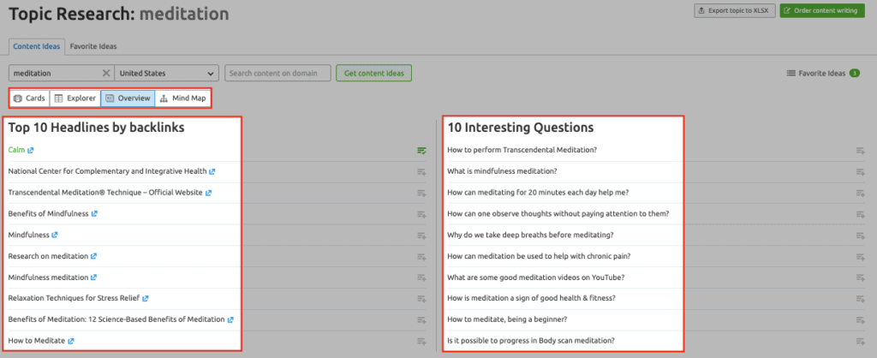Open the United States country dropdown
The height and width of the screenshot is (358, 877).
point(166,74)
